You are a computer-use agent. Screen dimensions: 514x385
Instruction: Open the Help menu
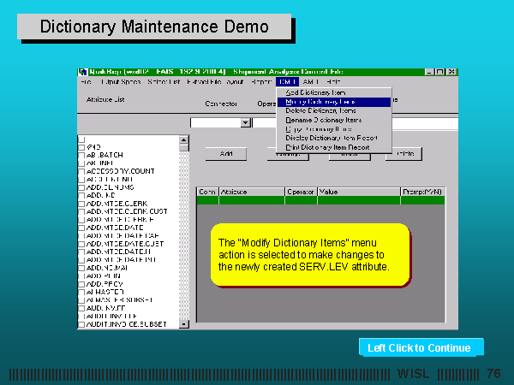[333, 82]
